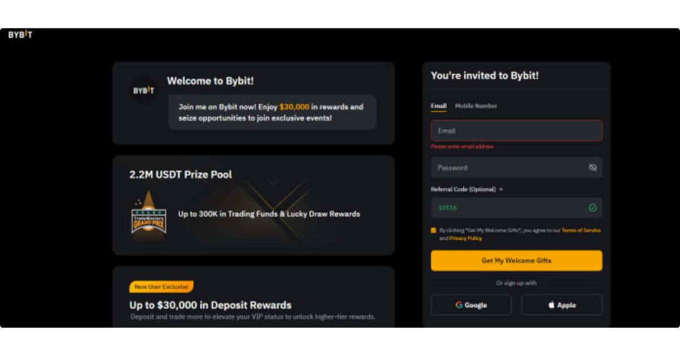
Task: Select the Email tab
Action: pos(439,106)
